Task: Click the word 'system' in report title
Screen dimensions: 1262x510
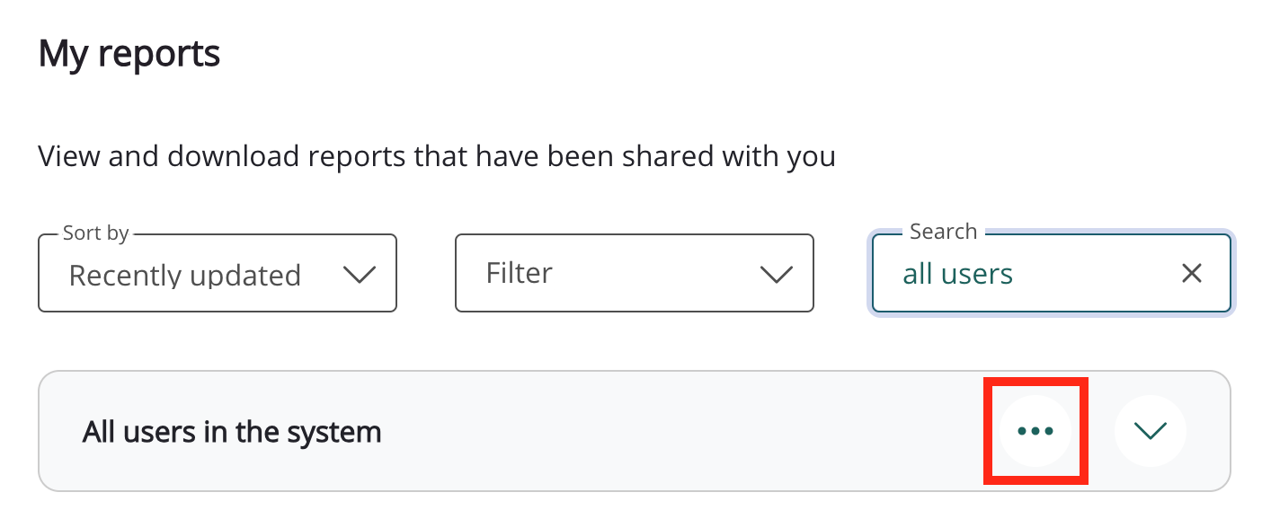Action: click(x=333, y=432)
